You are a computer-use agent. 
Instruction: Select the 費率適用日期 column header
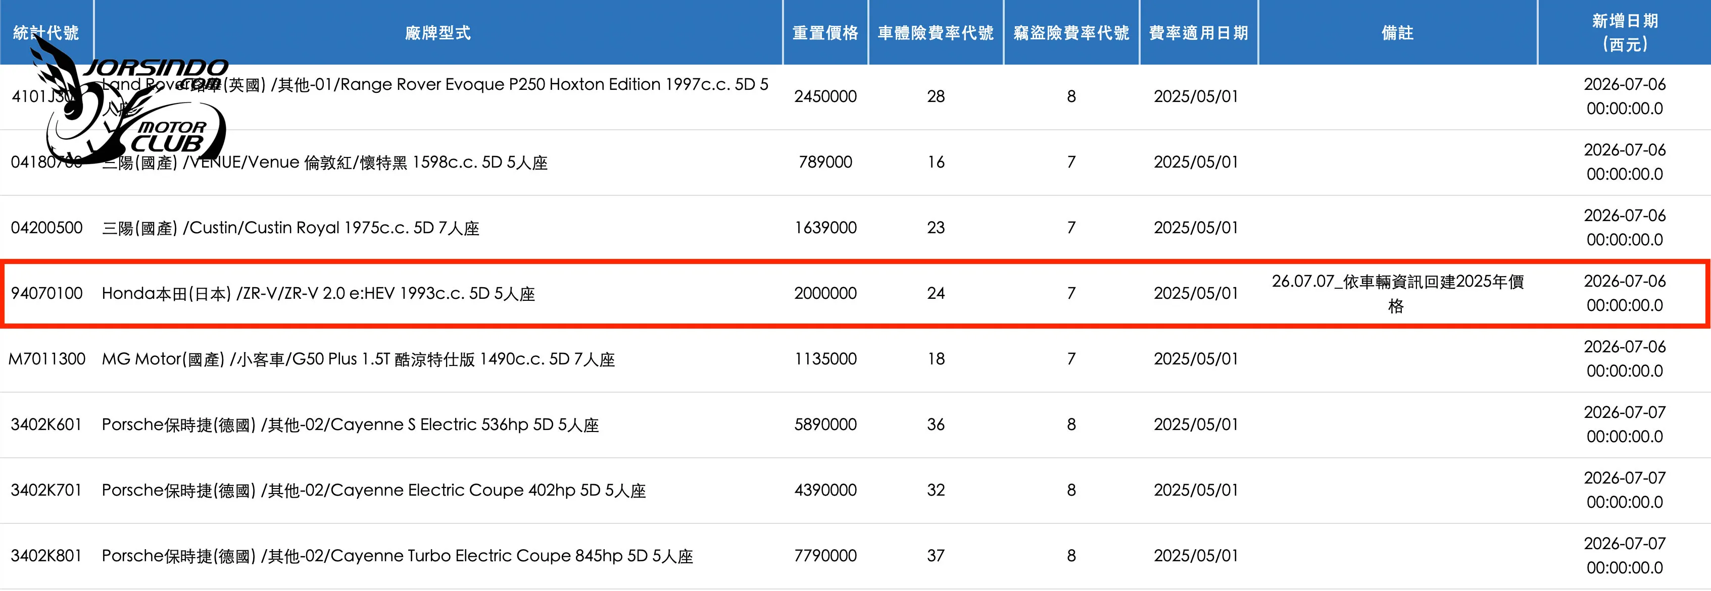tap(1199, 32)
